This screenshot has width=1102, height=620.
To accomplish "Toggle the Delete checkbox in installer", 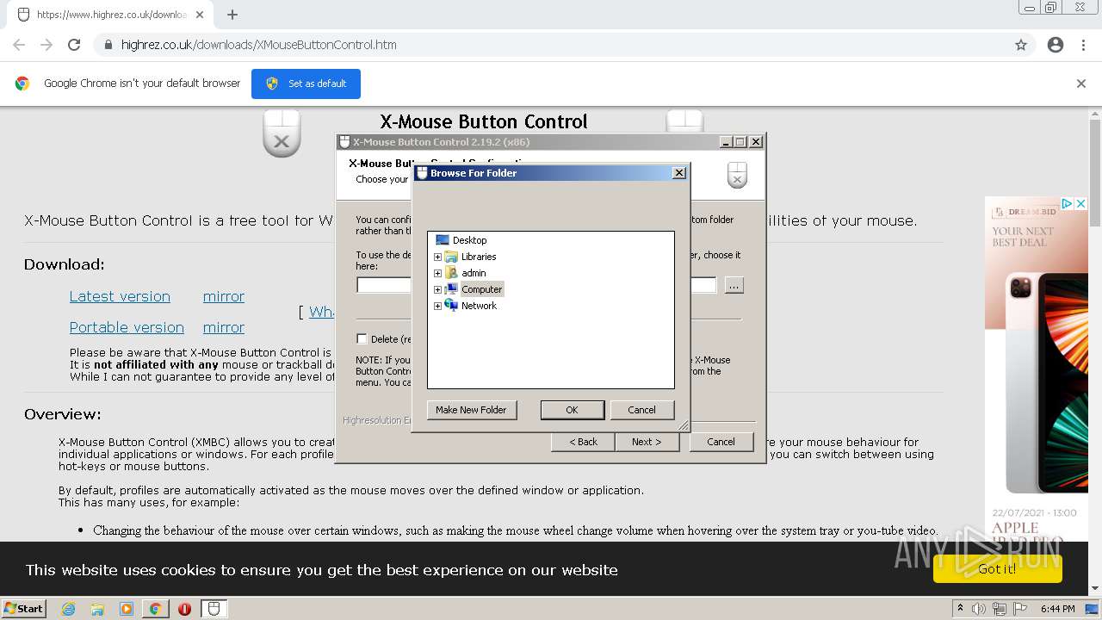I will [362, 339].
